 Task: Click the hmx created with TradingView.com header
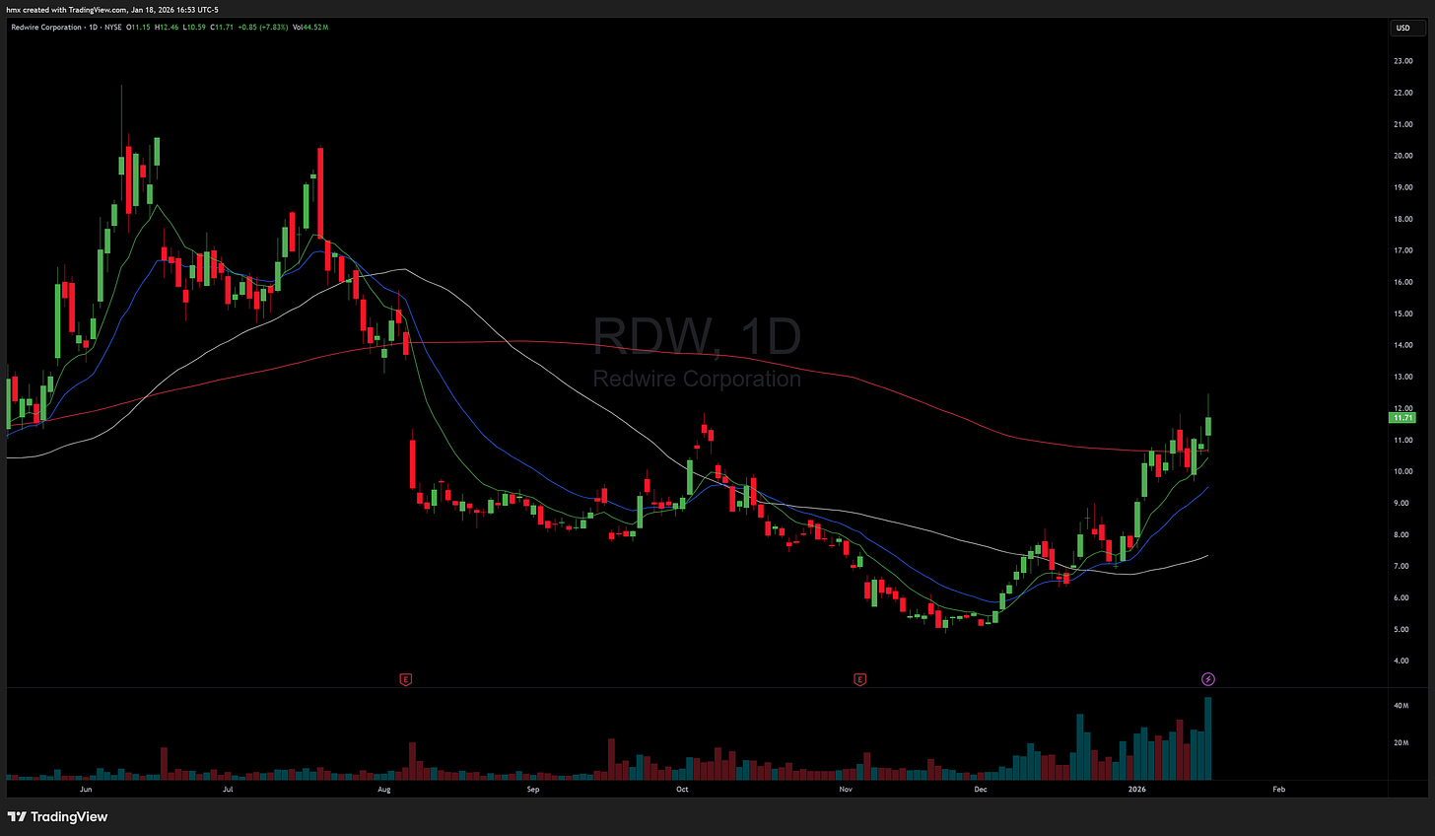point(113,10)
